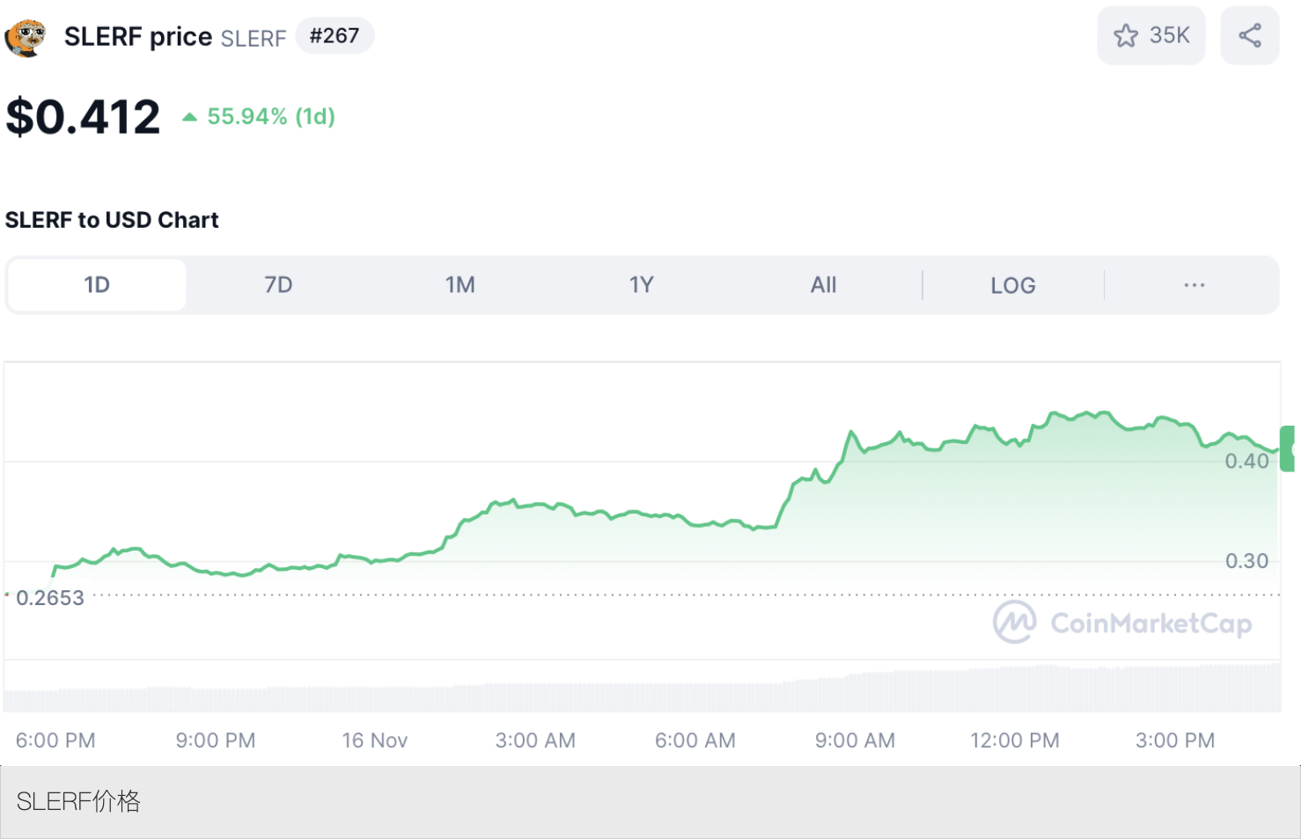Viewport: 1301px width, 839px height.
Task: Open the three-dots more chart options
Action: (x=1194, y=285)
